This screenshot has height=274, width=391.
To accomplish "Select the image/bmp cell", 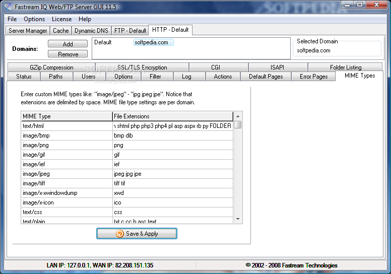I will pyautogui.click(x=67, y=135).
